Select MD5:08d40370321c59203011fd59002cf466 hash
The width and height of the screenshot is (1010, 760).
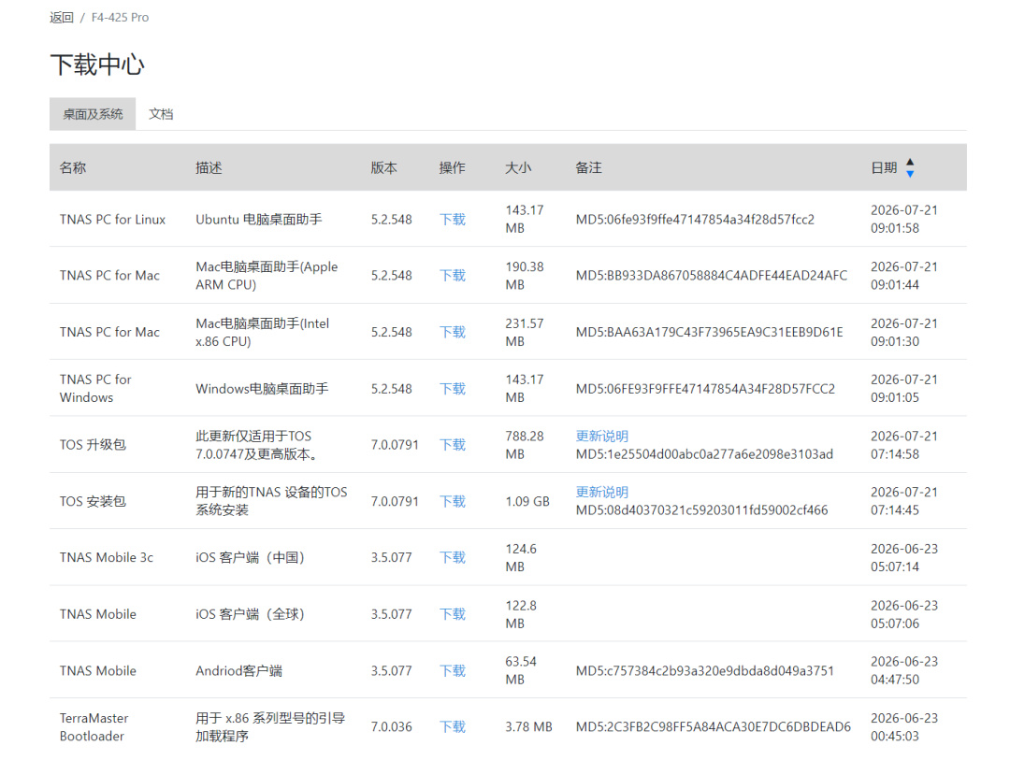coord(701,510)
